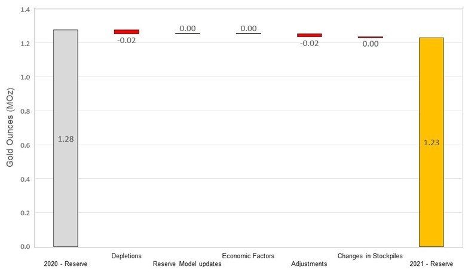This screenshot has width=468, height=272.
Task: Select the -0.02 label under Adjustments bar
Action: (310, 43)
